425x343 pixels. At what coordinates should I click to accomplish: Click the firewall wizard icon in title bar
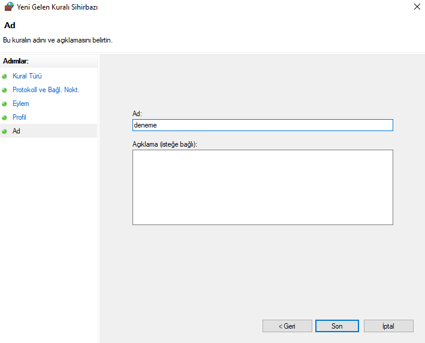[x=9, y=7]
